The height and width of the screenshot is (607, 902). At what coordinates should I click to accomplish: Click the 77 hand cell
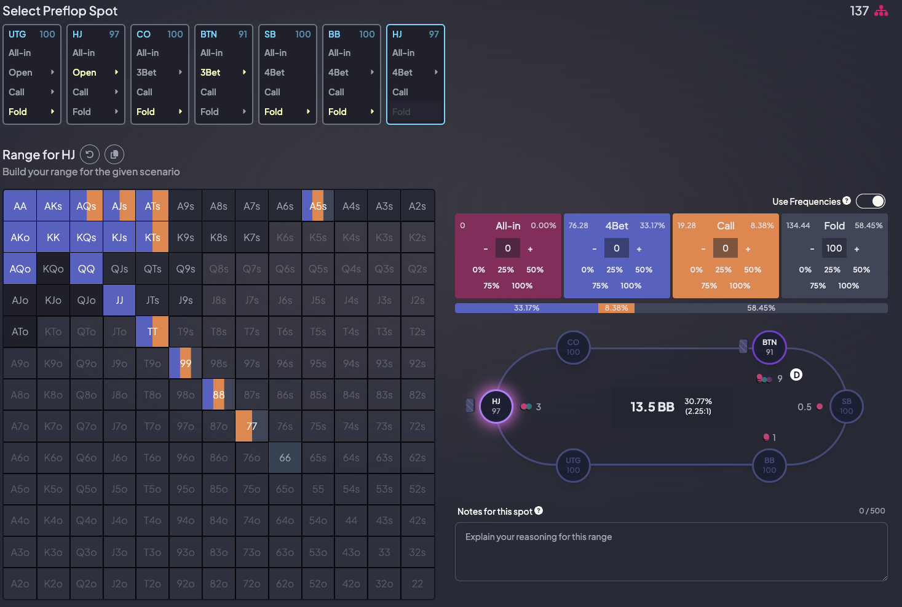tap(251, 426)
